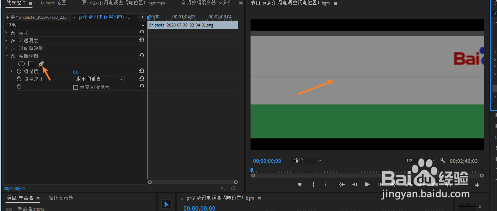Viewport: 497px width, 211px height.
Task: Collapse the 视频 section triangle
Action: point(143,25)
